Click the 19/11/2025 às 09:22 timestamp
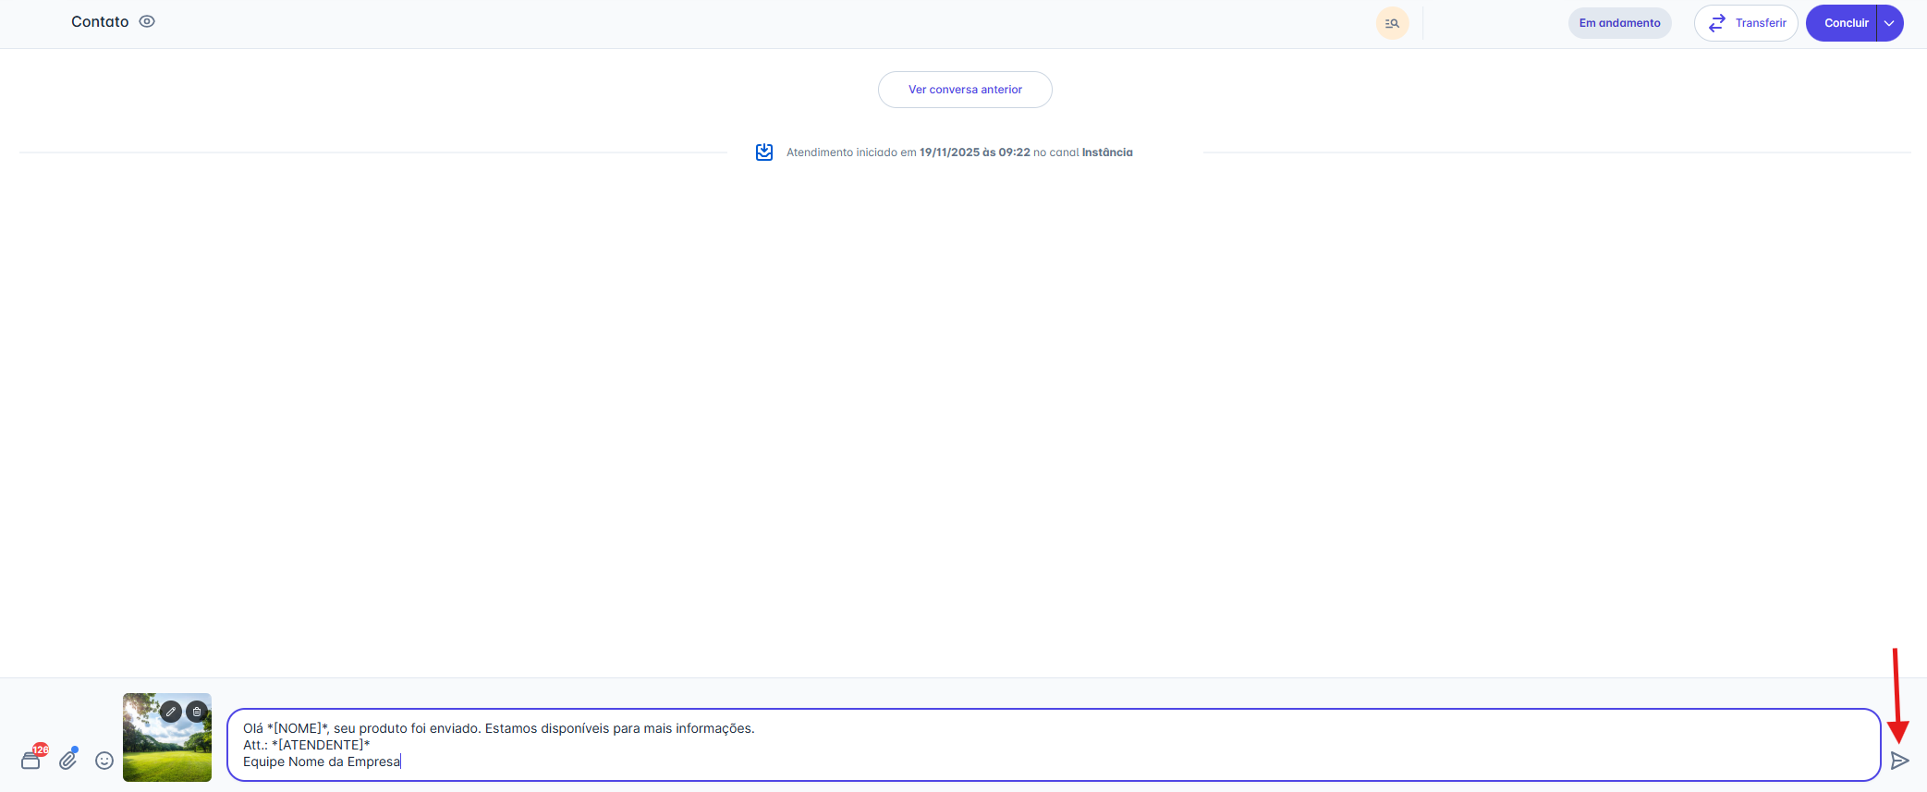 coord(974,152)
